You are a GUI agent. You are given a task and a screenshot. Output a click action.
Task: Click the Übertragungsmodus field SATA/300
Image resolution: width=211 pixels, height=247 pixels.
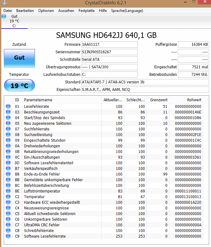[109, 67]
